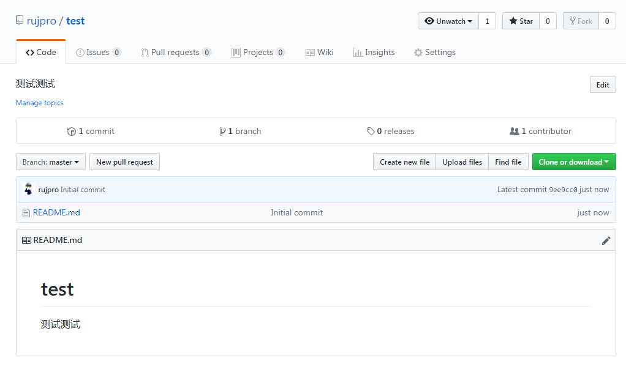
Task: Click Edit to change repository description
Action: tap(603, 84)
